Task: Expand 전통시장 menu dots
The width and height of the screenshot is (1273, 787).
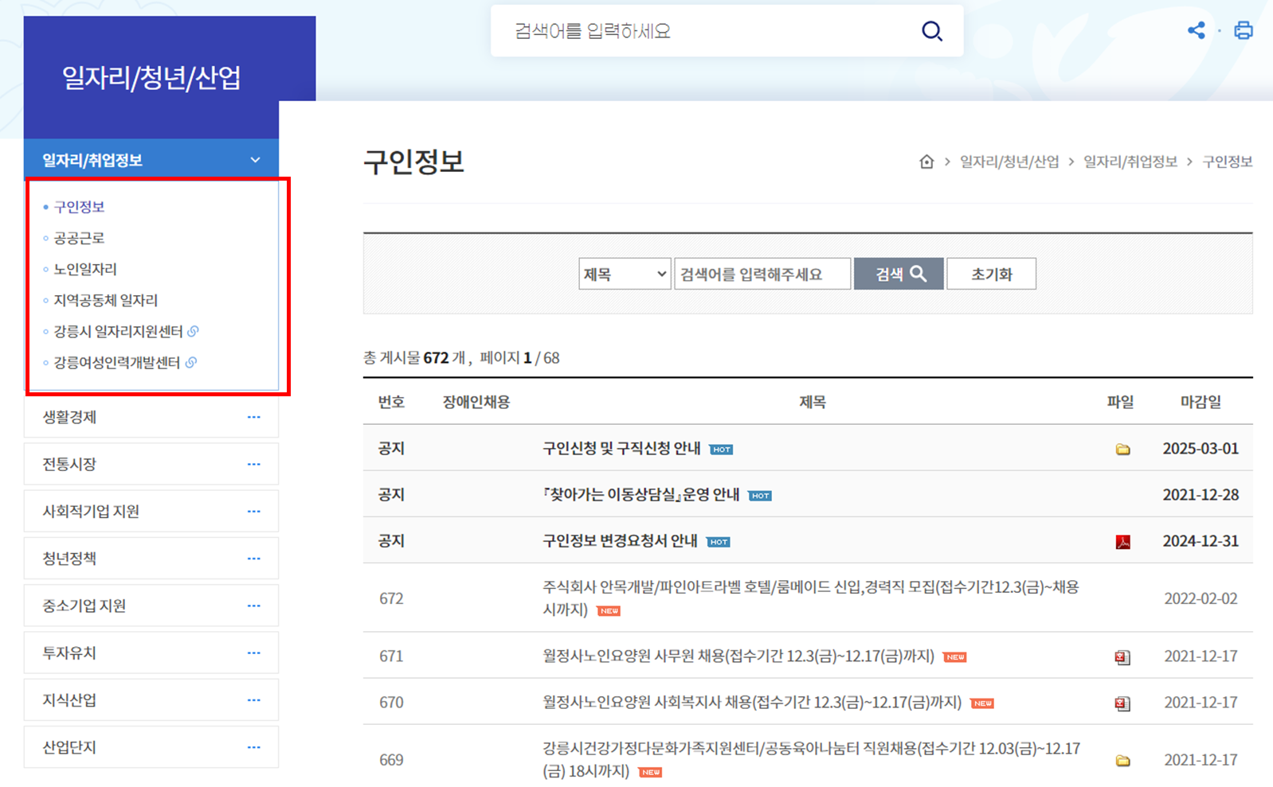Action: tap(253, 464)
